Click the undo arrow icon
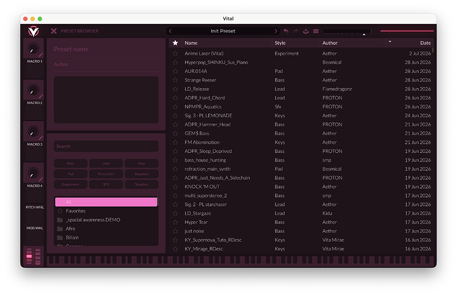The width and height of the screenshot is (457, 294). click(286, 31)
